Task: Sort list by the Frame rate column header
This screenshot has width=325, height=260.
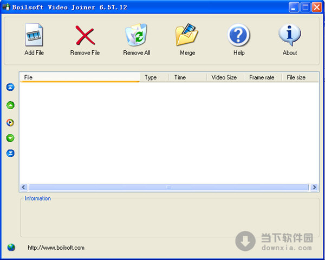Action: pyautogui.click(x=263, y=77)
